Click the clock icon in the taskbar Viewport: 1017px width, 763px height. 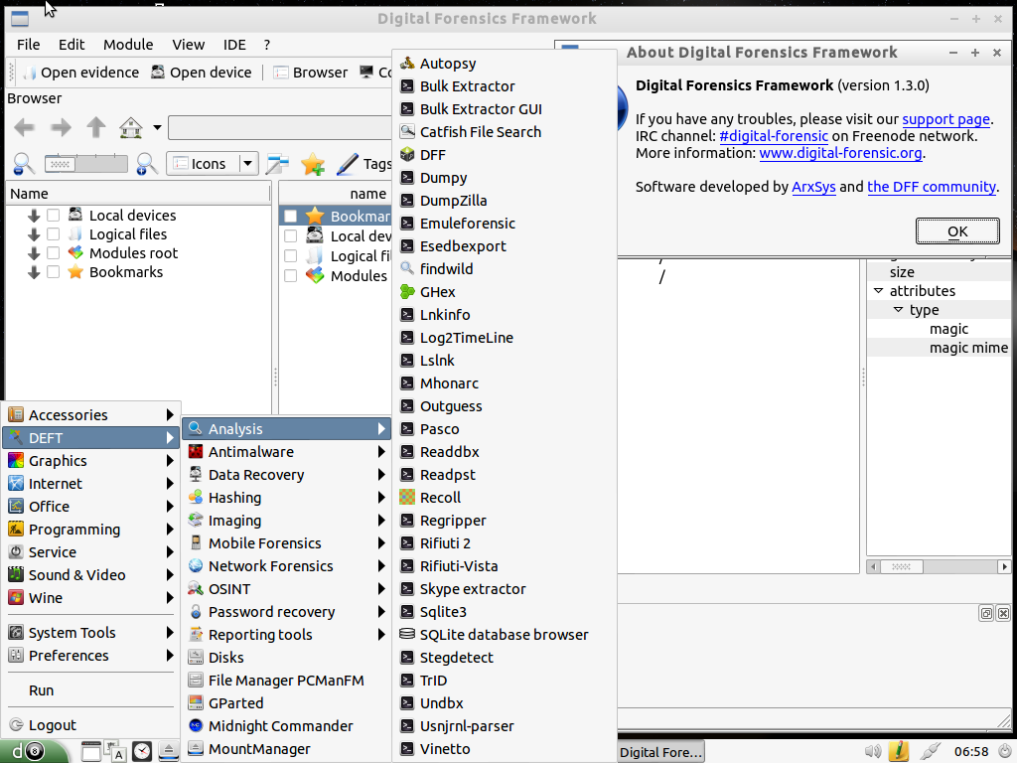pyautogui.click(x=141, y=751)
